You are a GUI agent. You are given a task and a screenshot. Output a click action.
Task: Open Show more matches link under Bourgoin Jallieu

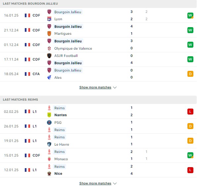[95, 87]
